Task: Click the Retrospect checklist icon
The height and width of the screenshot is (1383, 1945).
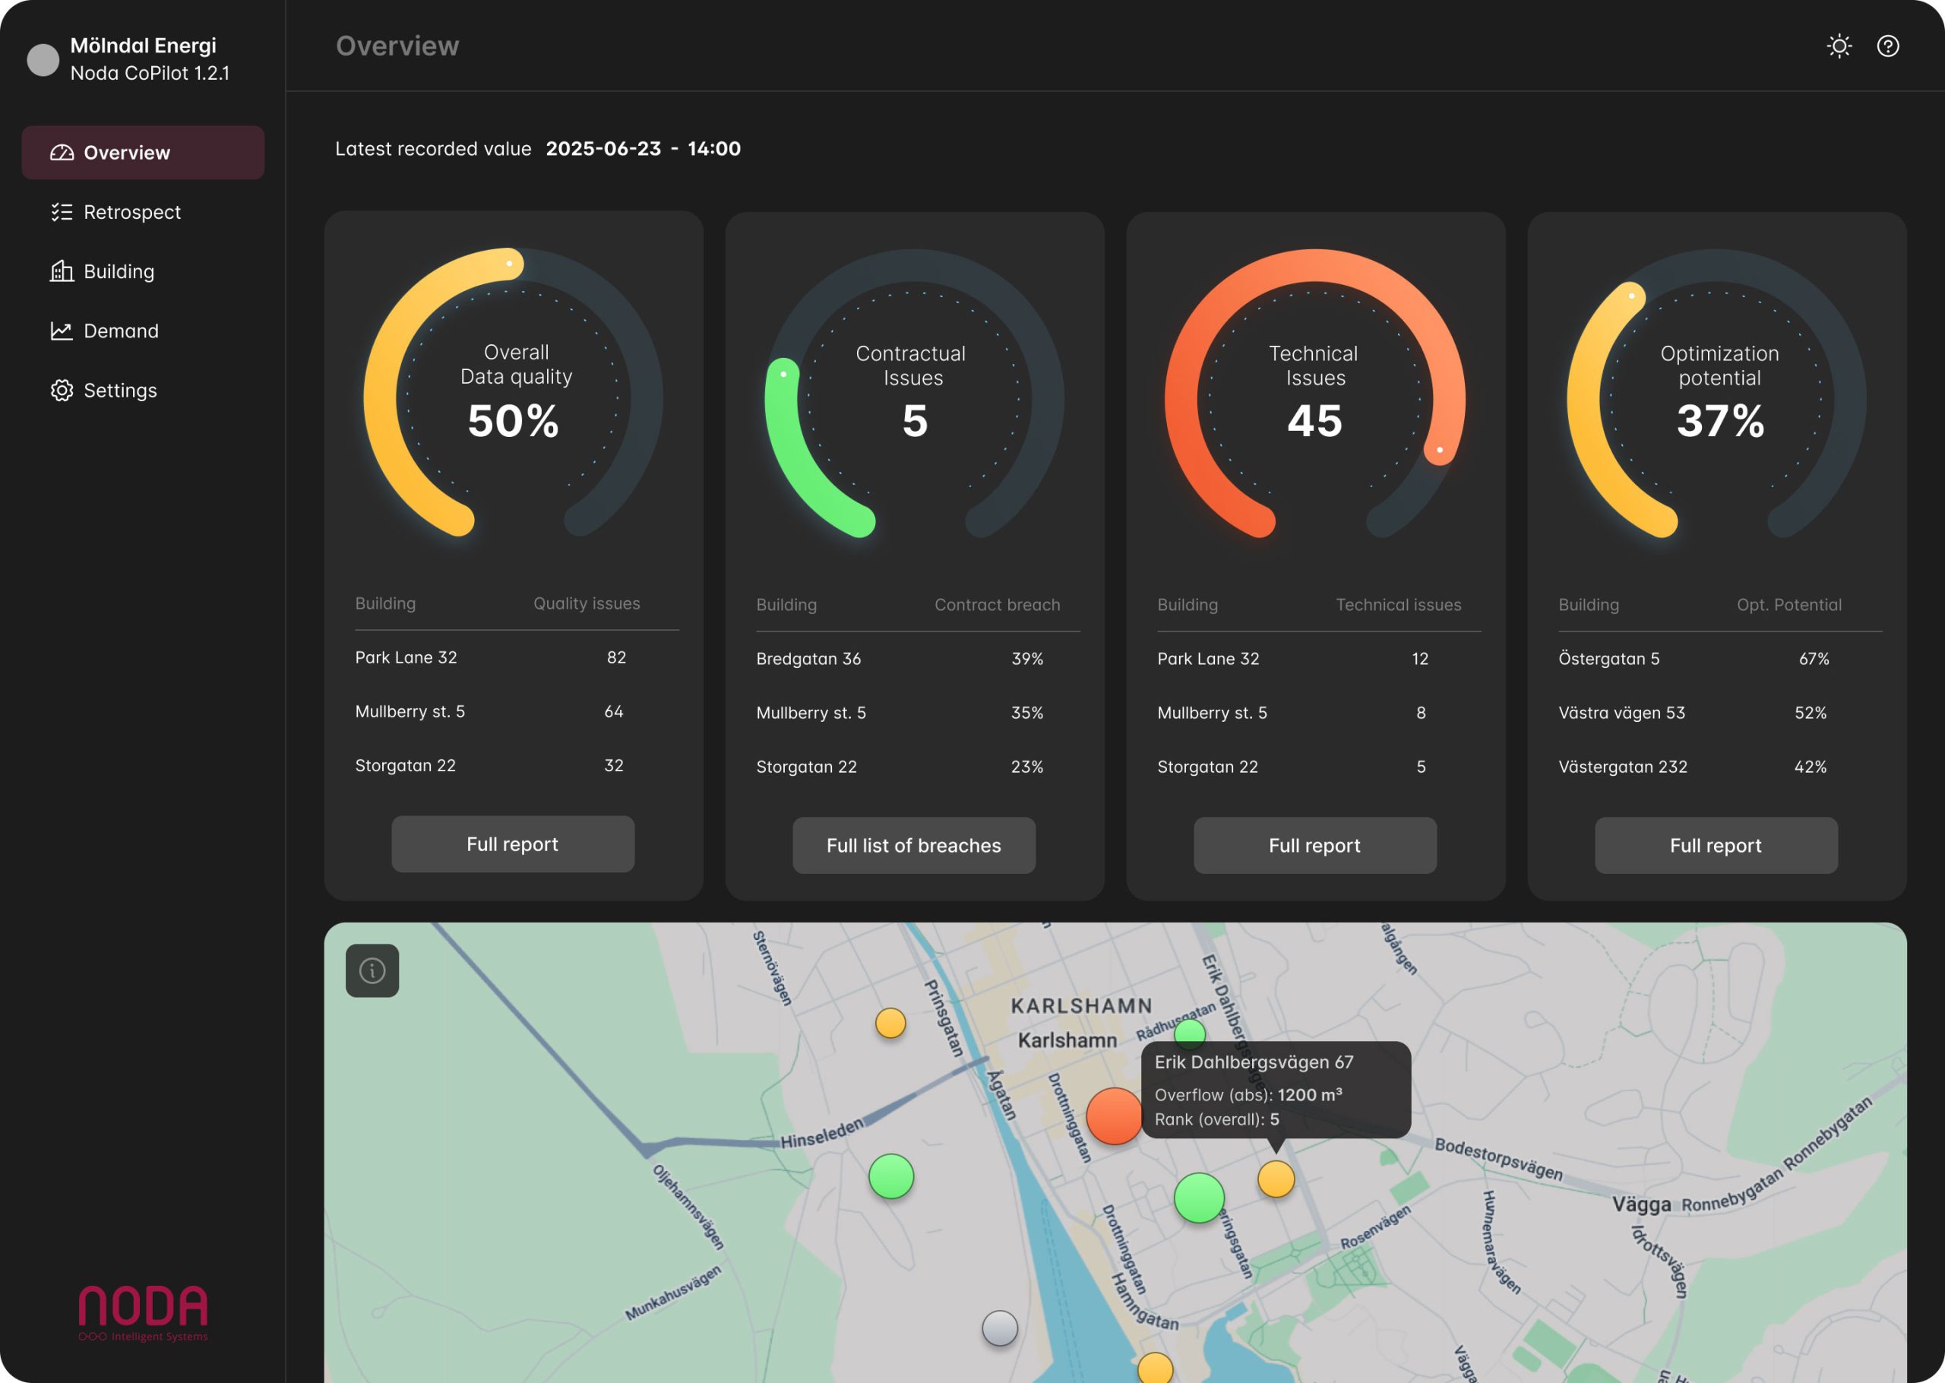Action: click(62, 212)
